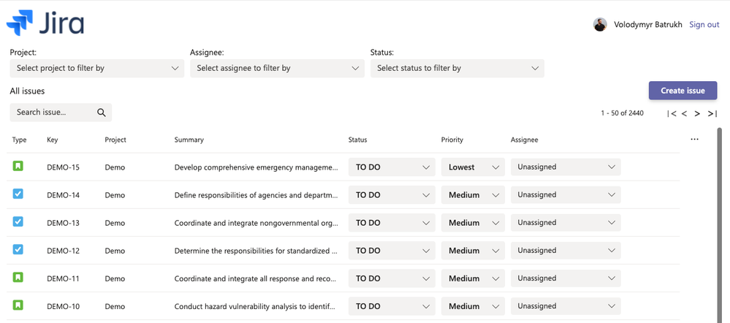Viewport: 730px width, 323px height.
Task: Go to the previous page of issues
Action: coord(685,113)
